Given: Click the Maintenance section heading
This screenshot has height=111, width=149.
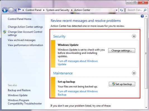Looking at the screenshot, I should pos(63,73).
